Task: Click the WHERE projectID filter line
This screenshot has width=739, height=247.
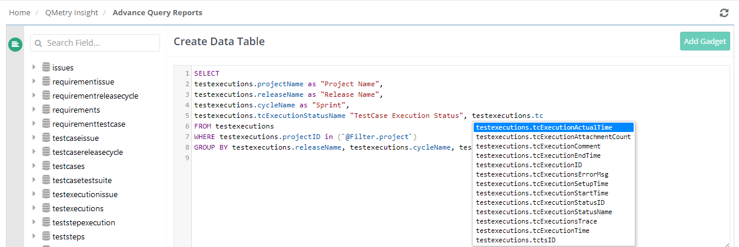Action: click(x=305, y=137)
